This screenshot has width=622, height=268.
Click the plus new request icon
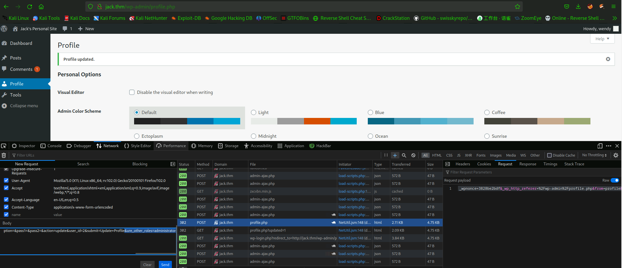click(395, 155)
